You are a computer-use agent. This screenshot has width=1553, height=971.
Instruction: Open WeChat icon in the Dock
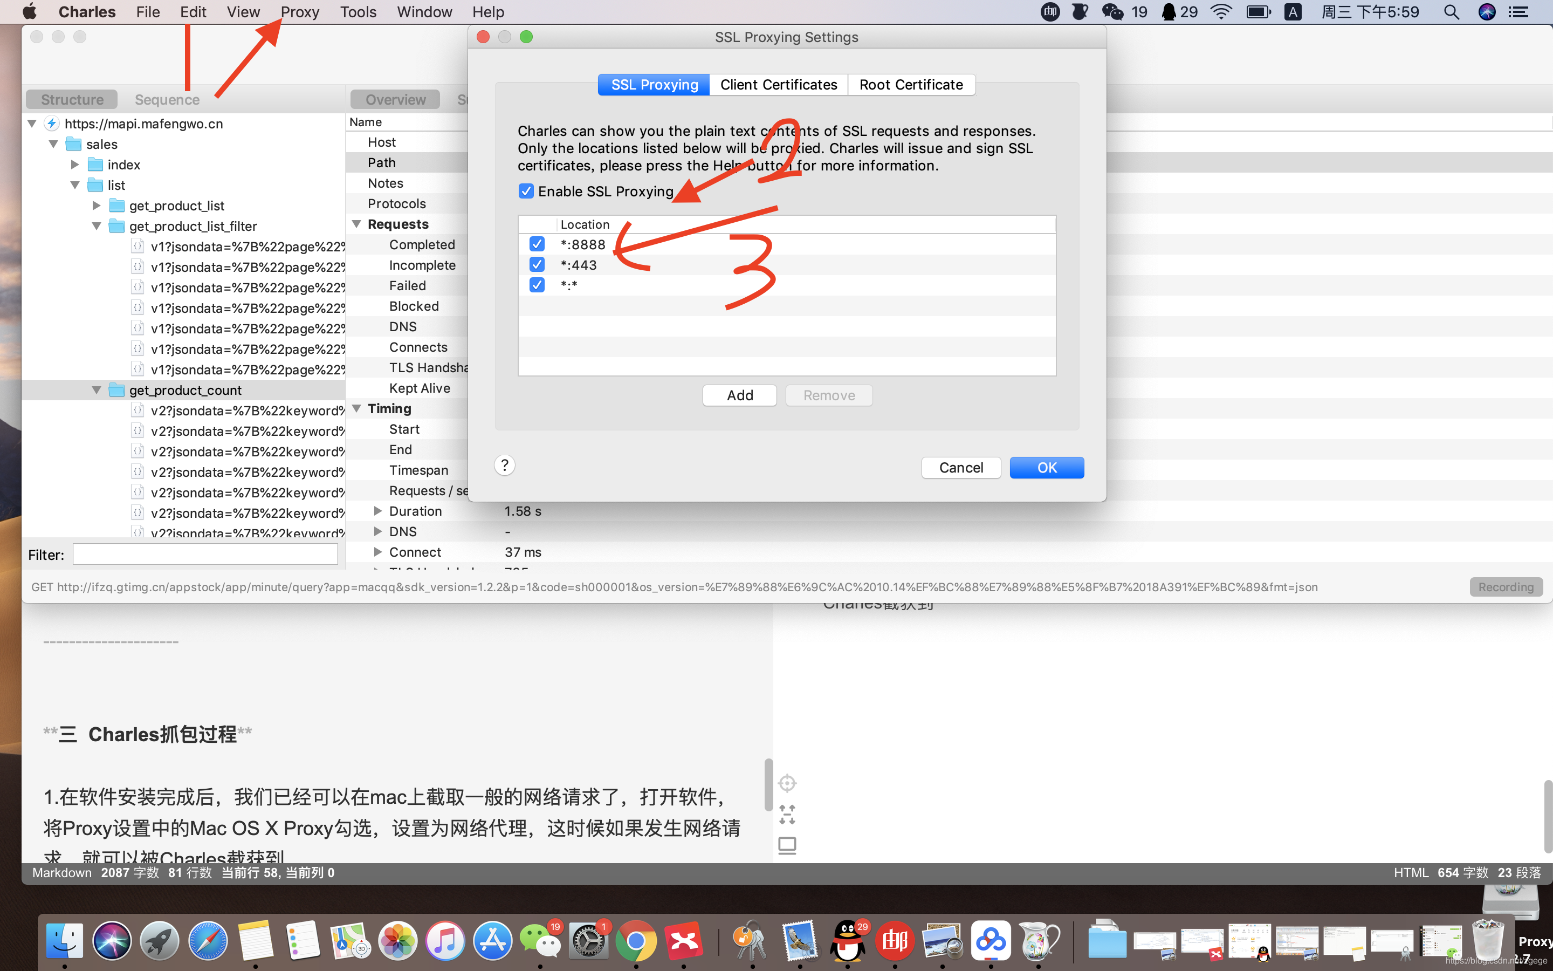[540, 941]
